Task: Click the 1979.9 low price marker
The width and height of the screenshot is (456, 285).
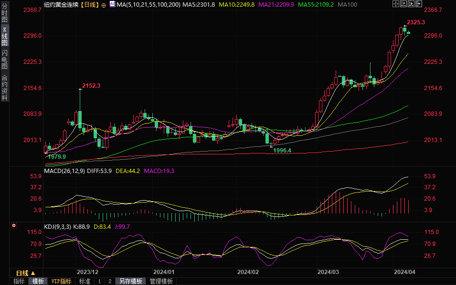Action: pos(57,156)
